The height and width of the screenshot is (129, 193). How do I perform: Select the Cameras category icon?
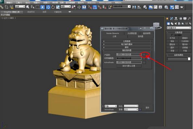tap(179, 24)
